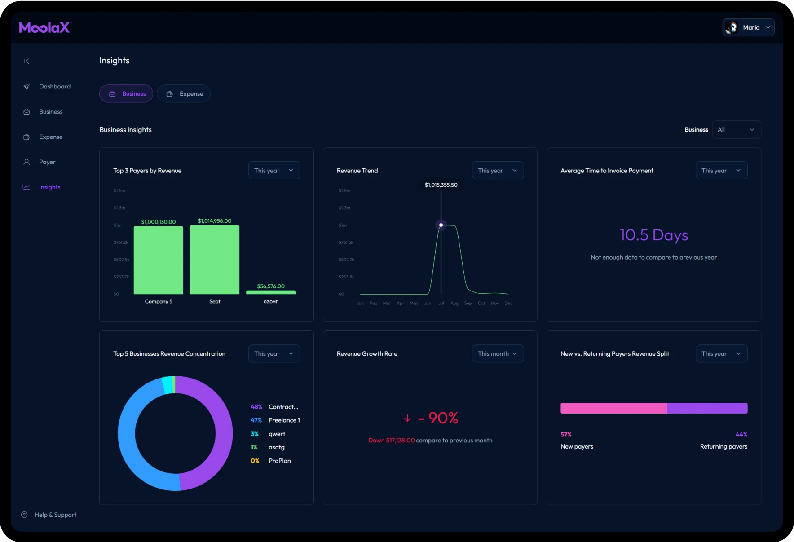Screen dimensions: 794x542
Task: Change period for Top 3 Payers by Revenue
Action: click(x=274, y=171)
